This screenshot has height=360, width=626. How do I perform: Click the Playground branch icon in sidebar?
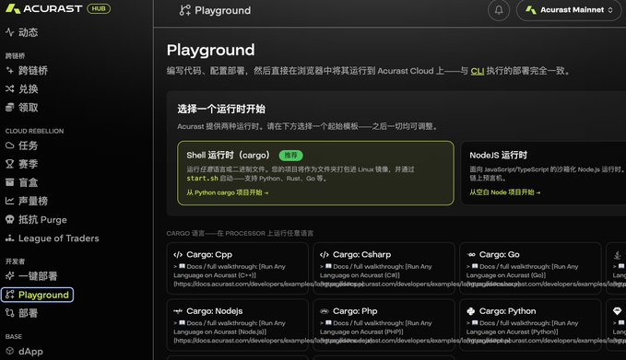[x=10, y=295]
